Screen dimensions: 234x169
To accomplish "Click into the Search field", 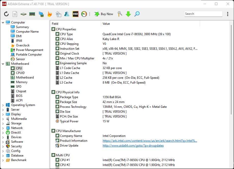I will (203, 14).
